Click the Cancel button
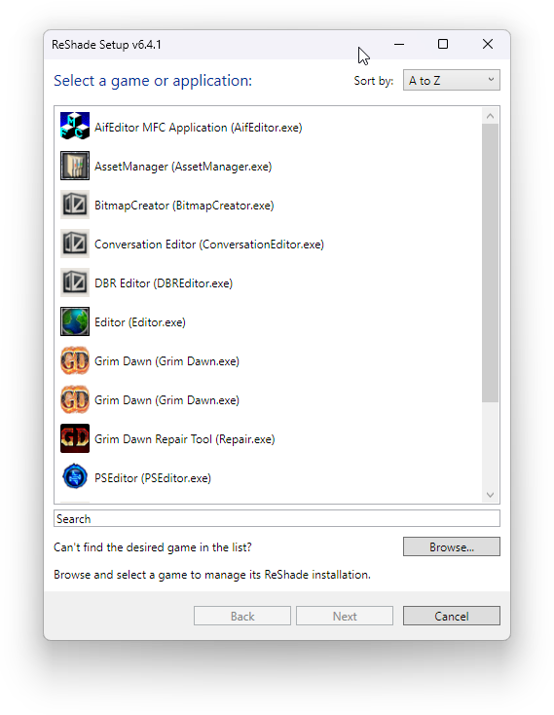 coord(451,616)
